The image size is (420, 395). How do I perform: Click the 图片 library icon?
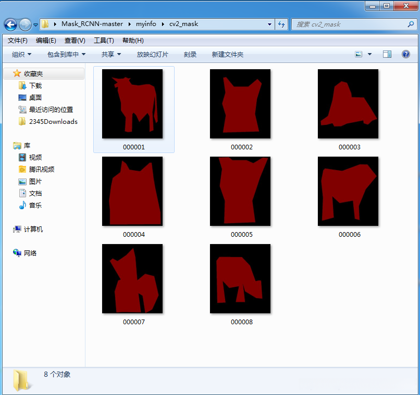point(22,182)
